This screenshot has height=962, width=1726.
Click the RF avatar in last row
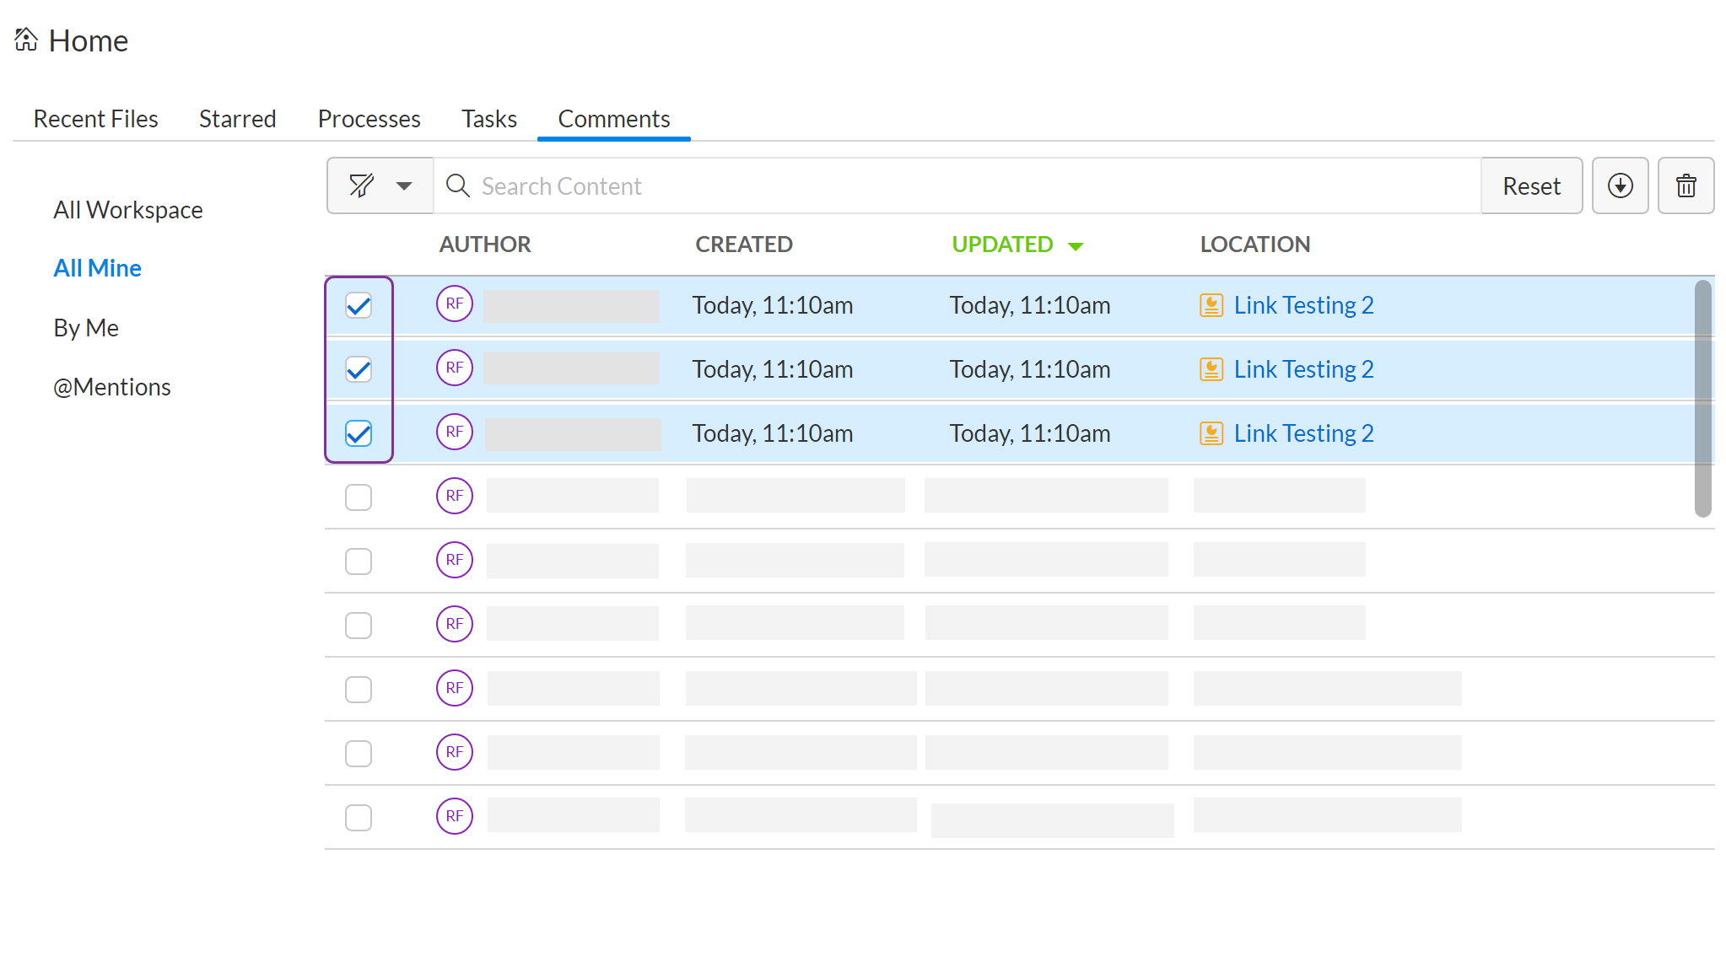(455, 816)
